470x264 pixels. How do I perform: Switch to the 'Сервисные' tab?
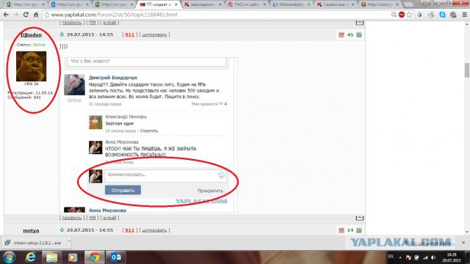pyautogui.click(x=335, y=4)
